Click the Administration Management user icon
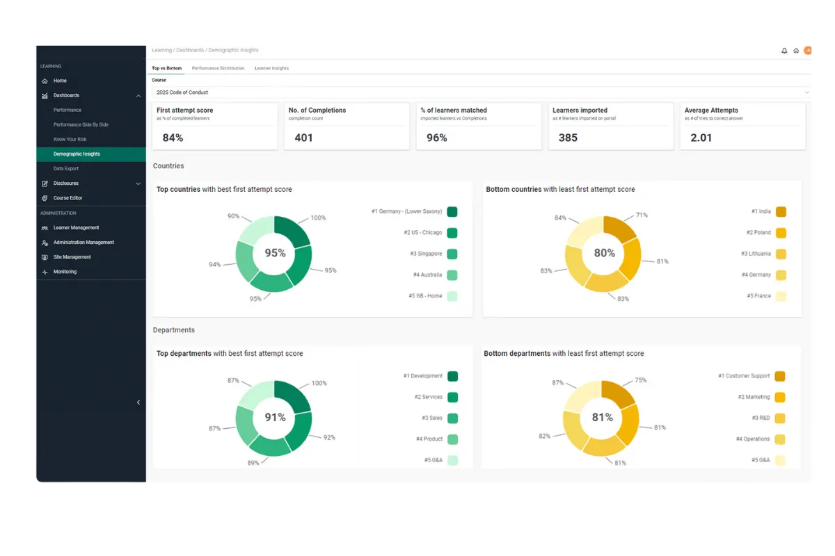Screen dimensions: 835x556 (45, 243)
